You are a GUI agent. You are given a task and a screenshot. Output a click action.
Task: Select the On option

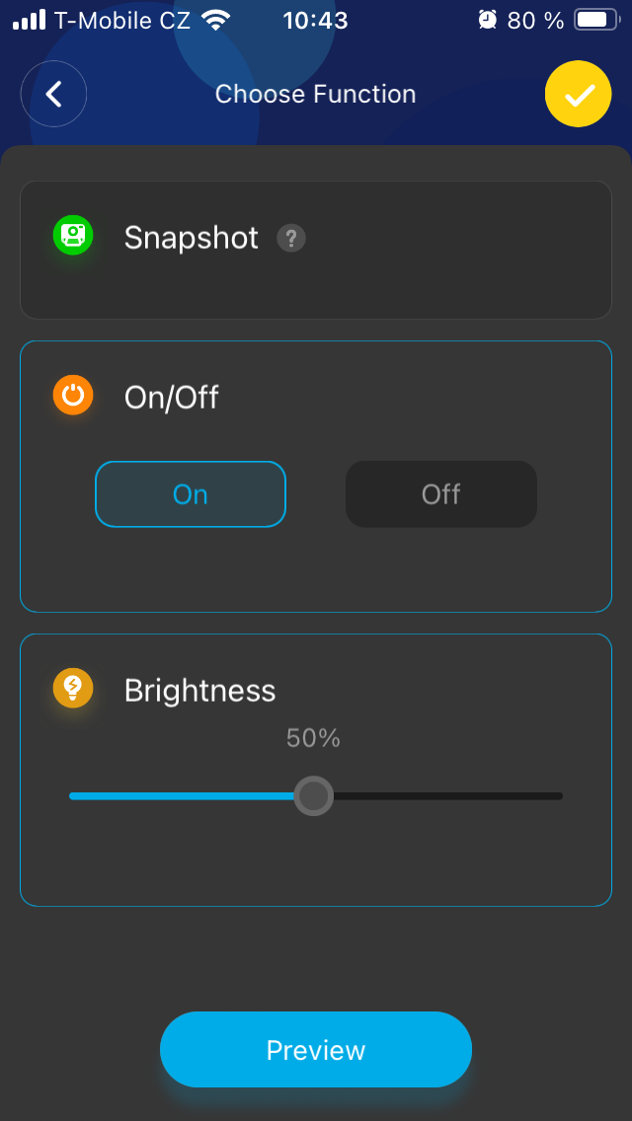191,494
